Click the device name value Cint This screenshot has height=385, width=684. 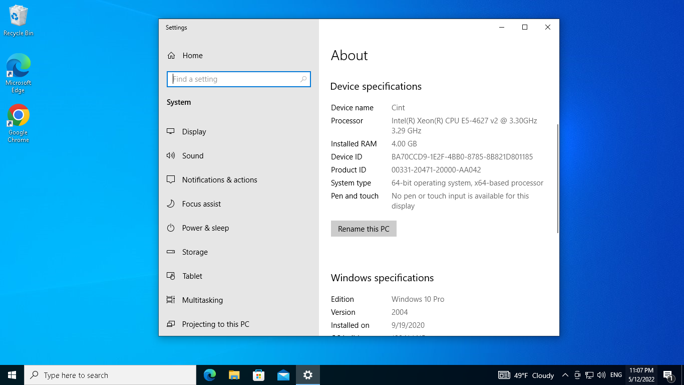coord(398,108)
